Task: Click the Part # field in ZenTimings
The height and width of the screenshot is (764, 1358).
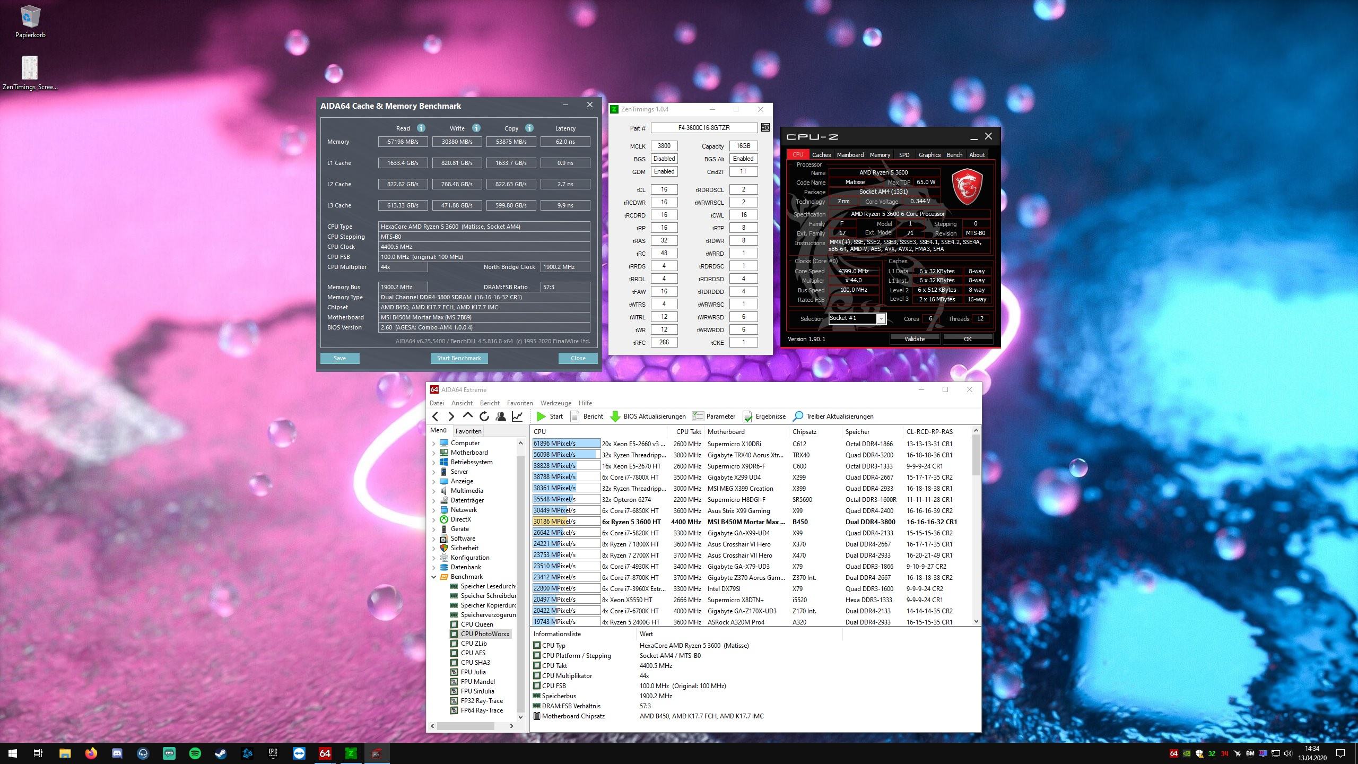Action: [x=704, y=128]
